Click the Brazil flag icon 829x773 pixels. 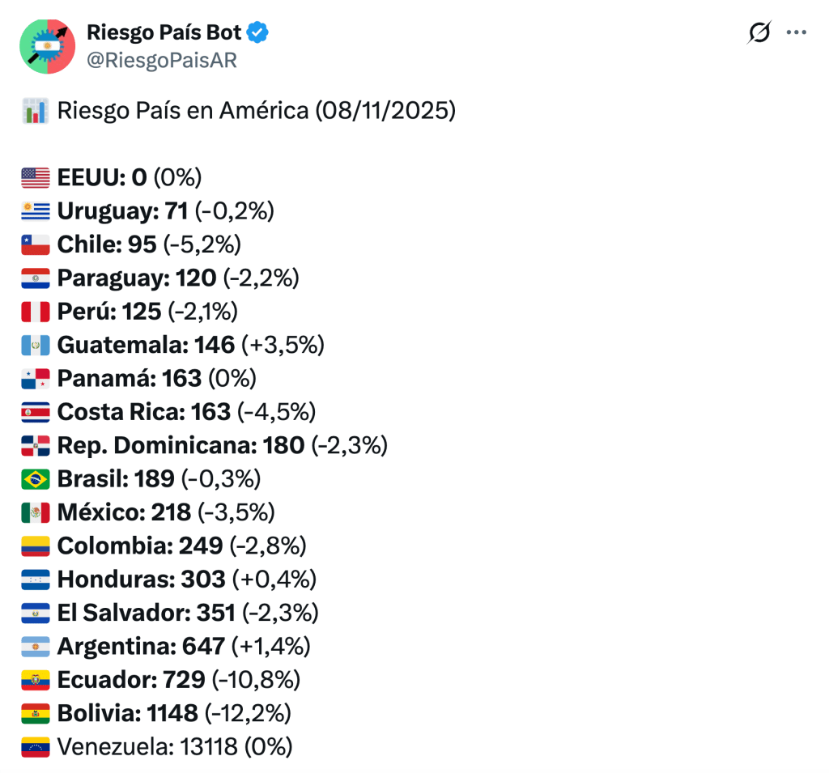(35, 479)
